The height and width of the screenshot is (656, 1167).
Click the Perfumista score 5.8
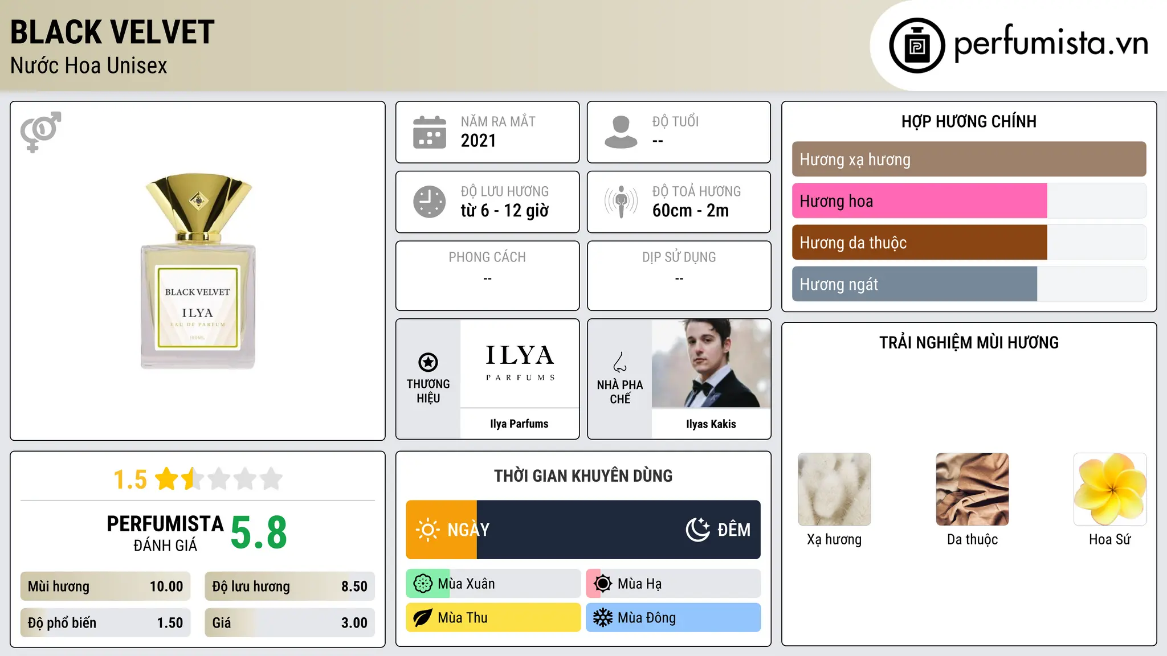(x=259, y=533)
